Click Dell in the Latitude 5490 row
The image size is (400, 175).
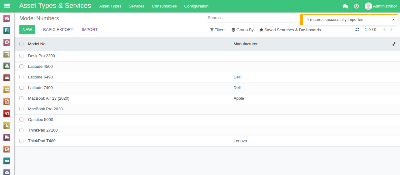[x=237, y=77]
